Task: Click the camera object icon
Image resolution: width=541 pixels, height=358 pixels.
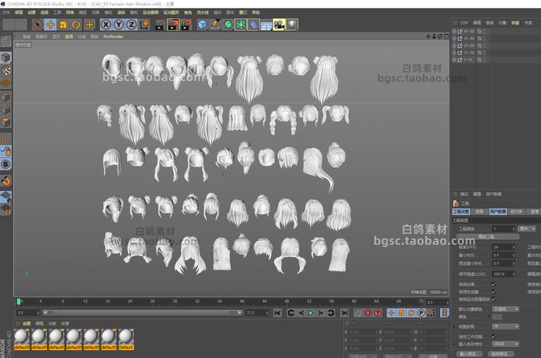Action: coord(279,25)
